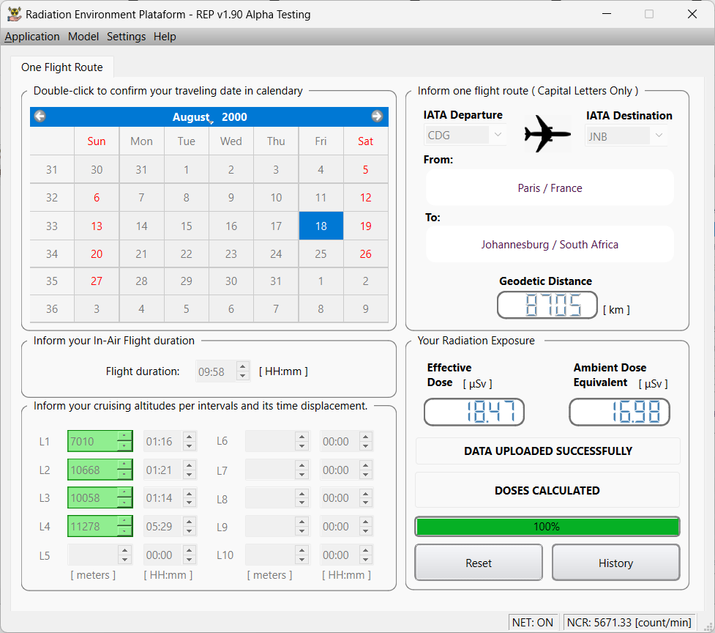
Task: Open the Application menu
Action: coord(32,37)
